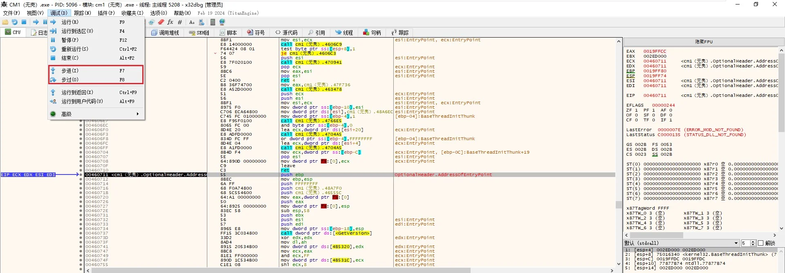This screenshot has width=785, height=273.
Task: Switch to the SEH链 tab
Action: pos(199,33)
